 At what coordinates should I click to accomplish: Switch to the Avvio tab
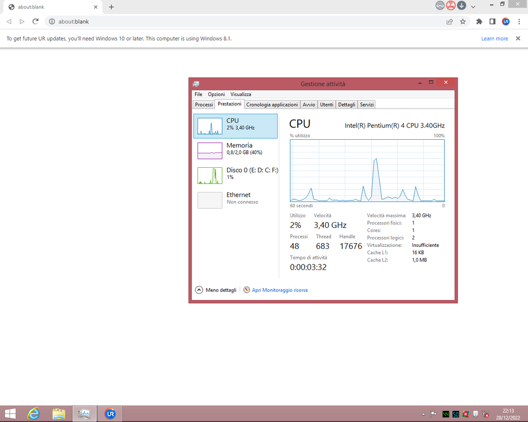click(308, 104)
